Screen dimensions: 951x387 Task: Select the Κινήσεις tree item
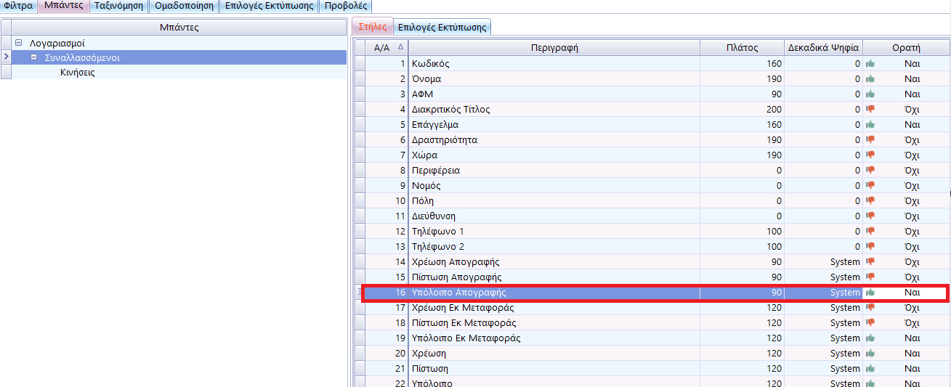click(x=78, y=73)
